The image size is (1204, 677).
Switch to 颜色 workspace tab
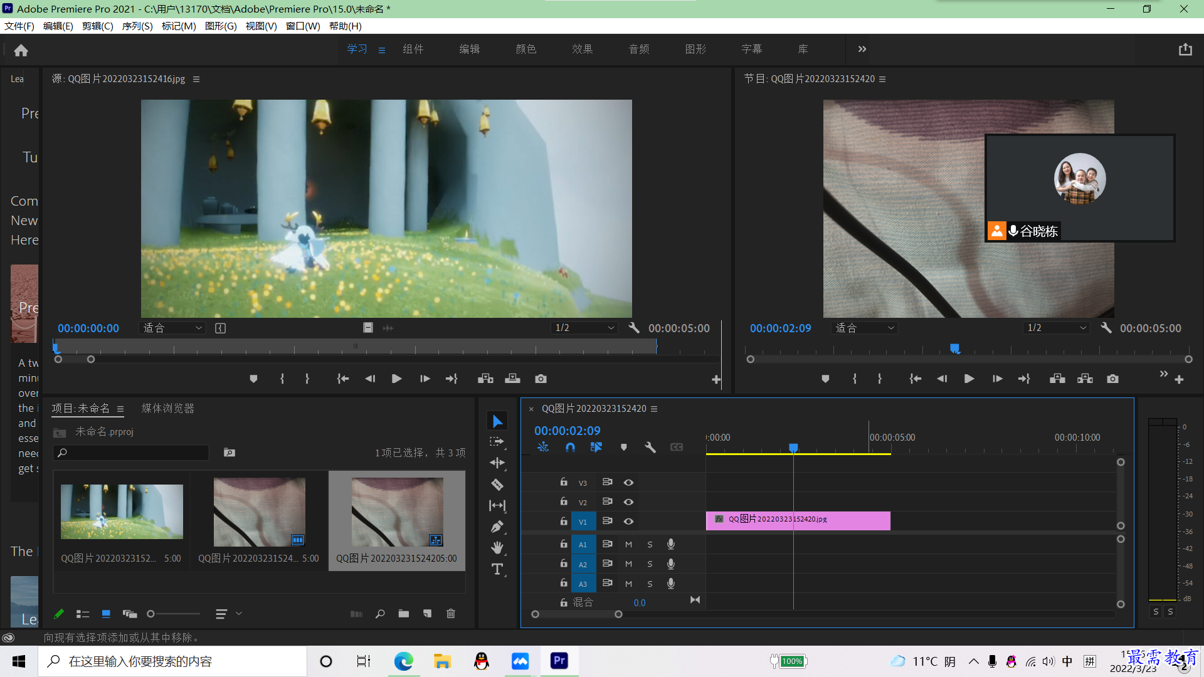526,49
